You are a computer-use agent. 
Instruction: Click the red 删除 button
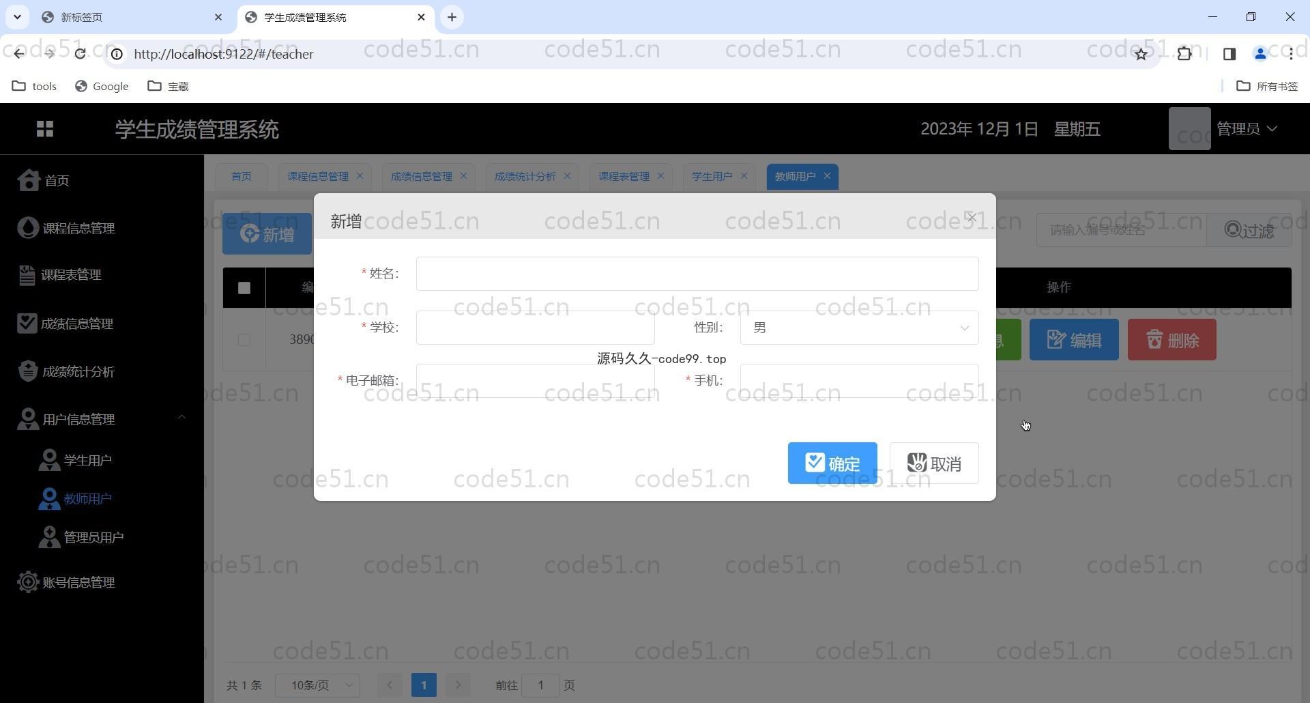tap(1172, 340)
